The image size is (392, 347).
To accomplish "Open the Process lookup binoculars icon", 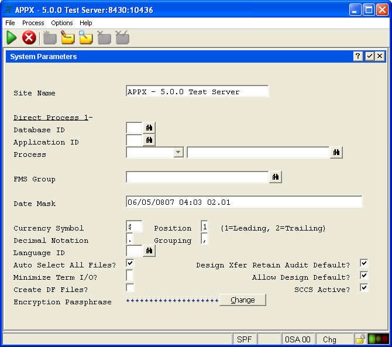I will coord(336,152).
